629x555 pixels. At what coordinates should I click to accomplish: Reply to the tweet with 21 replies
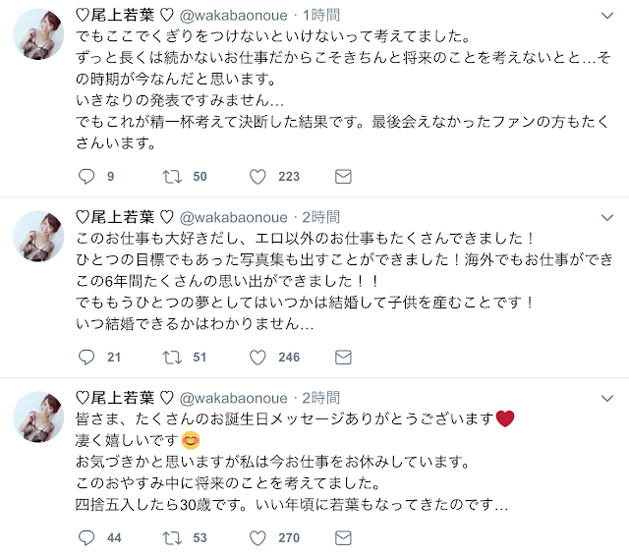click(87, 357)
